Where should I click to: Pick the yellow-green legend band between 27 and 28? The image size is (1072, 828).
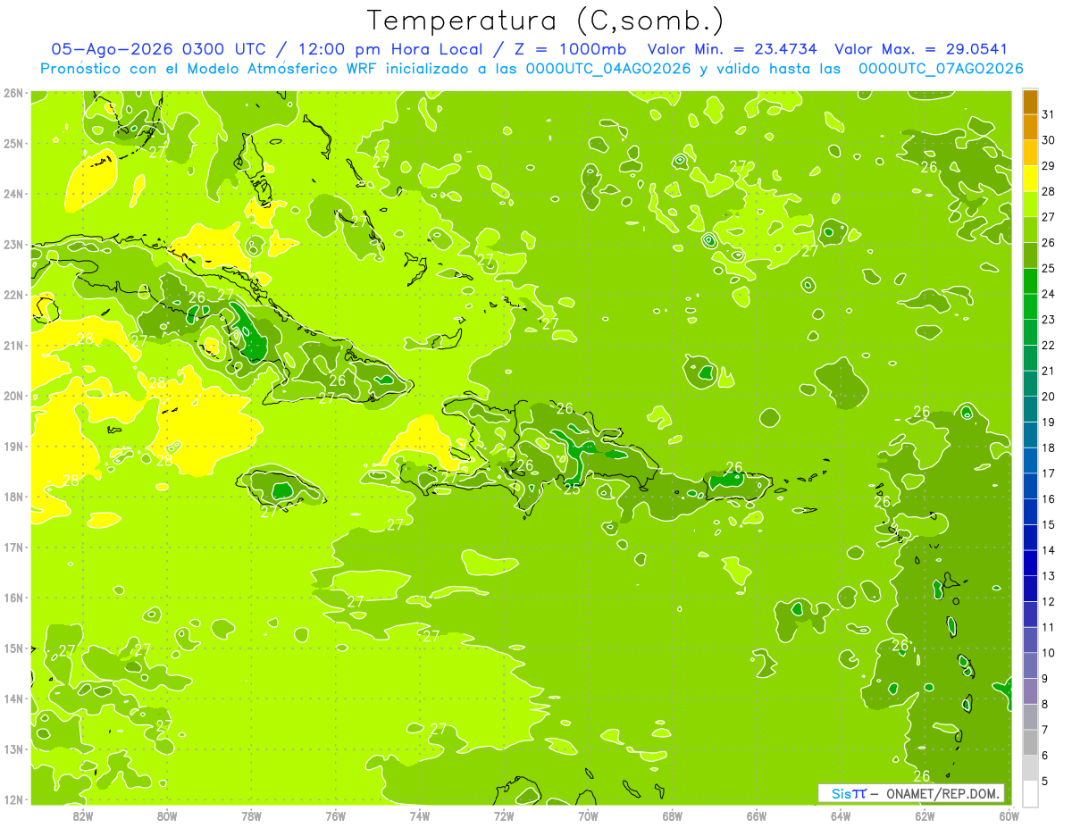(1030, 205)
